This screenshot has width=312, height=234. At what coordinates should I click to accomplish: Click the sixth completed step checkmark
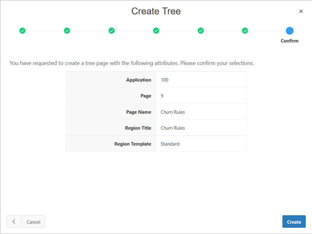[x=245, y=31]
